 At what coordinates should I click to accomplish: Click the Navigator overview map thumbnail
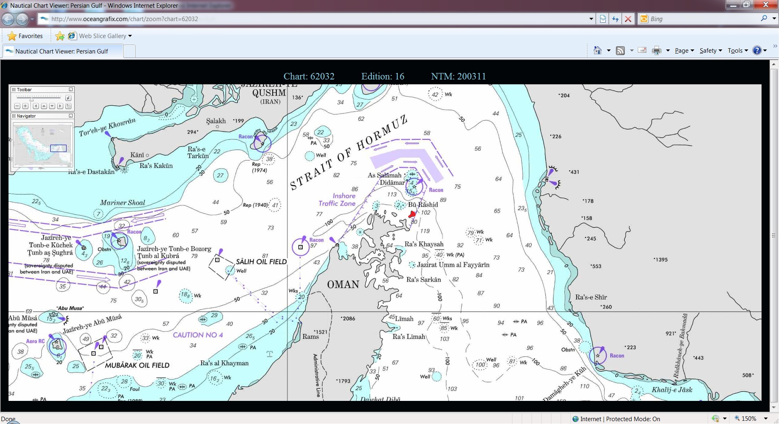(x=42, y=145)
